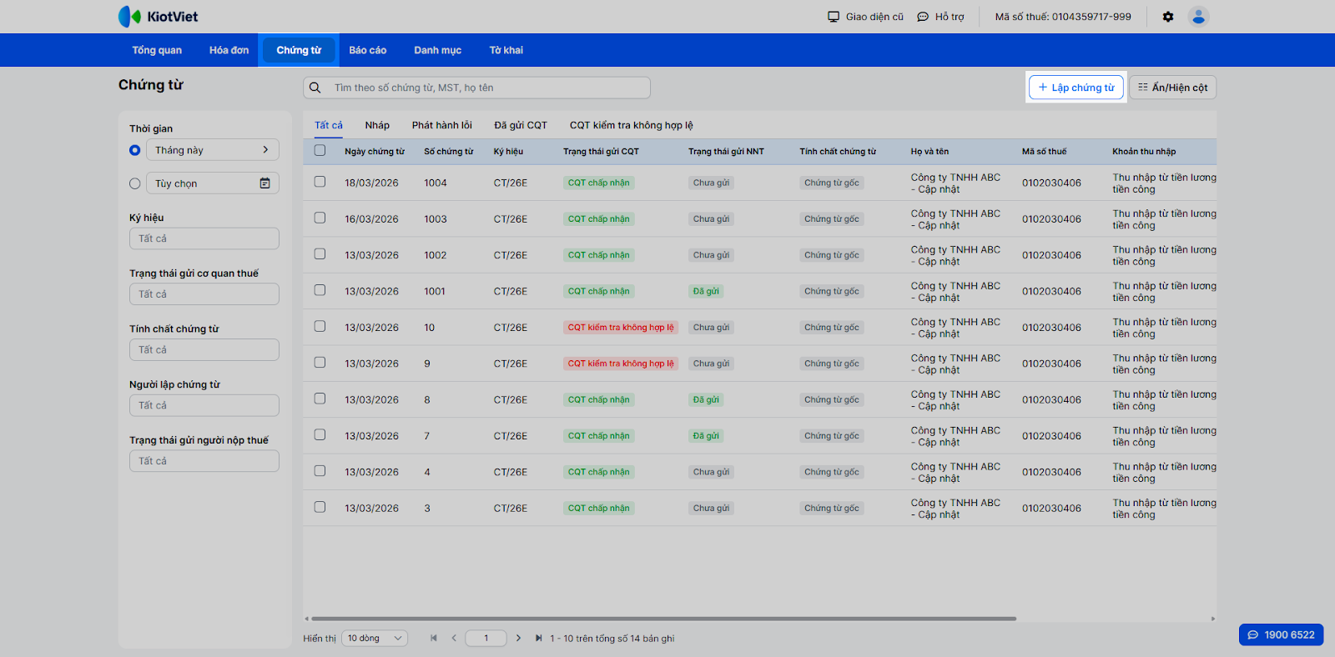This screenshot has width=1335, height=657.
Task: Click the next page arrow
Action: pos(518,639)
